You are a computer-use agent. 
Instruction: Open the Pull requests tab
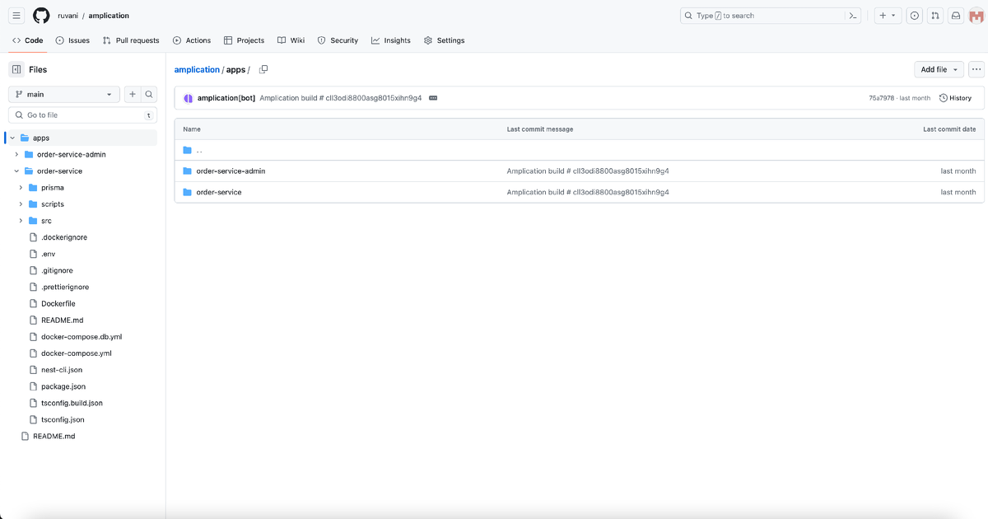[131, 40]
